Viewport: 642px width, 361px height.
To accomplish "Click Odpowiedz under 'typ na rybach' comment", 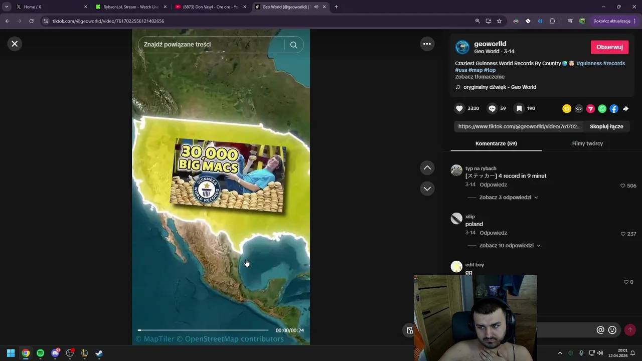I will click(493, 185).
